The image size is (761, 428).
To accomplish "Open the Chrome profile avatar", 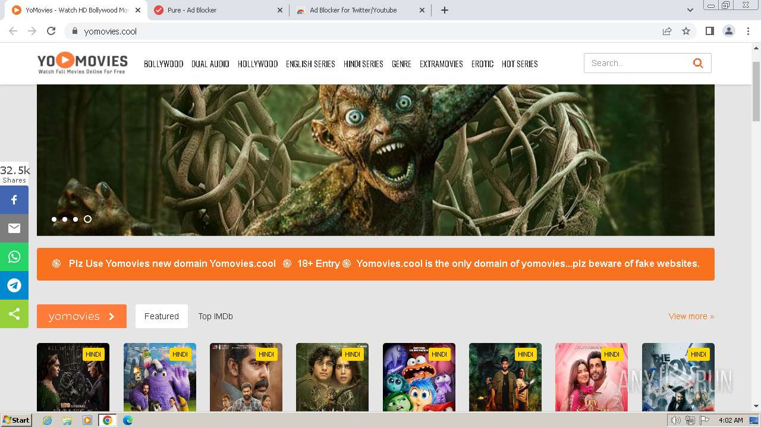I will [728, 31].
